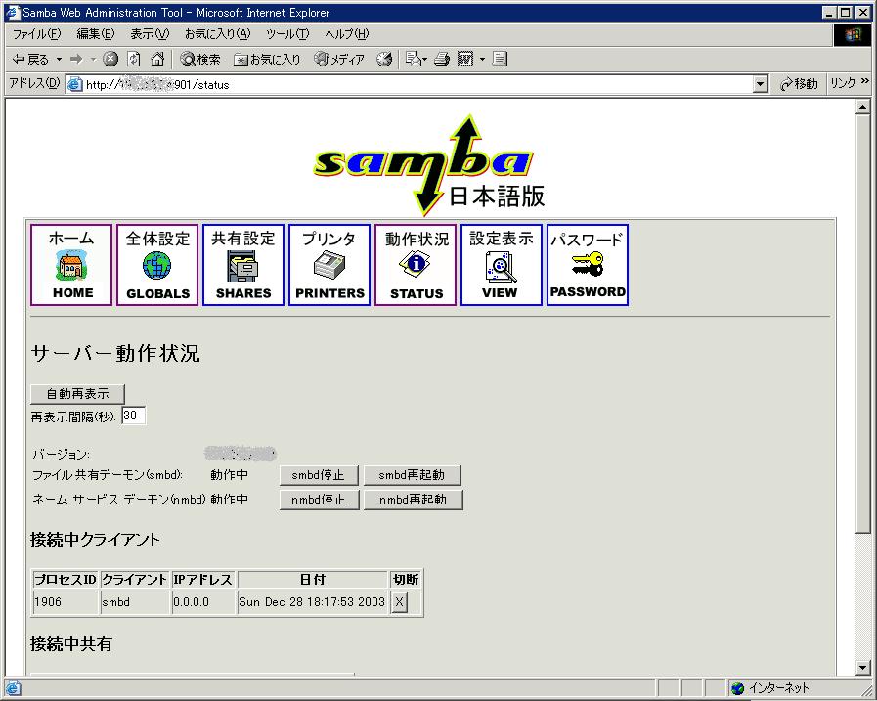Restart smbd with the smbd再起動 button
This screenshot has width=877, height=701.
tap(413, 475)
